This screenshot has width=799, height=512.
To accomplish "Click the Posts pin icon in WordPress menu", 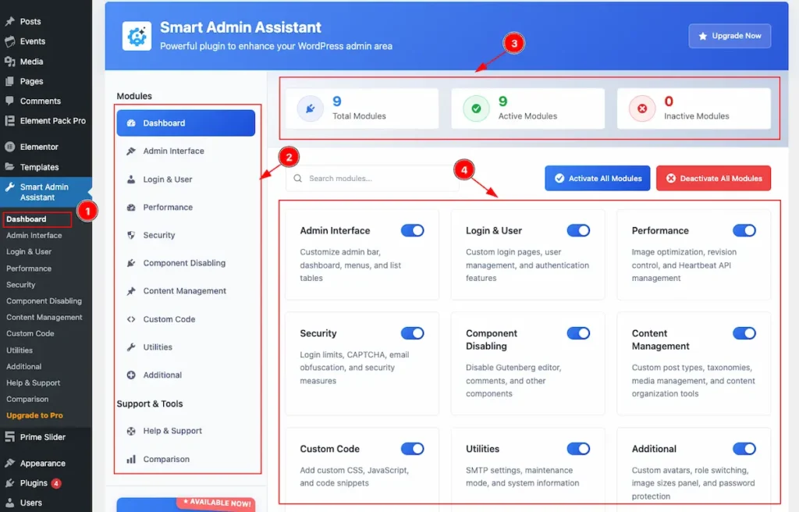I will coord(9,21).
